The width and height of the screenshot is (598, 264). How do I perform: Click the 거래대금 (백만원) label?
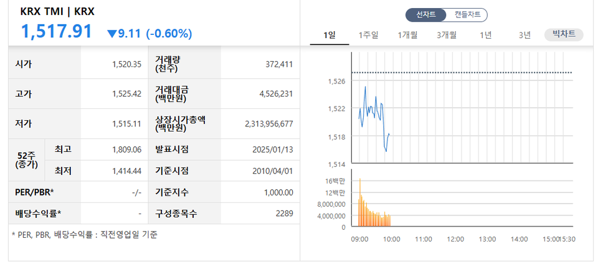tap(172, 94)
